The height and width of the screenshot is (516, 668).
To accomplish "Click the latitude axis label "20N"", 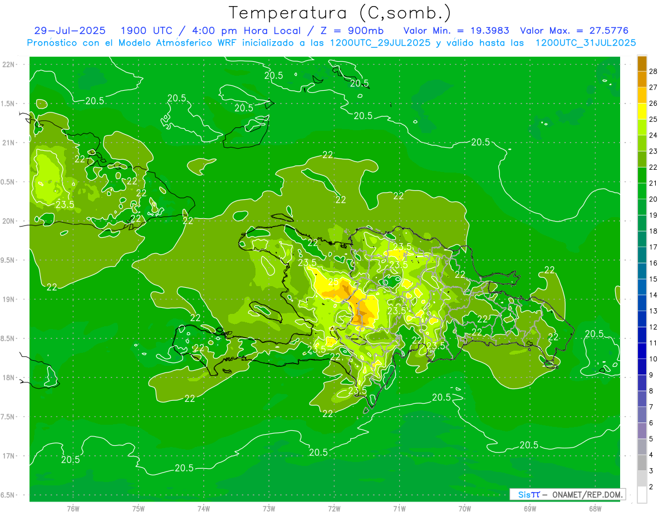I will 9,221.
